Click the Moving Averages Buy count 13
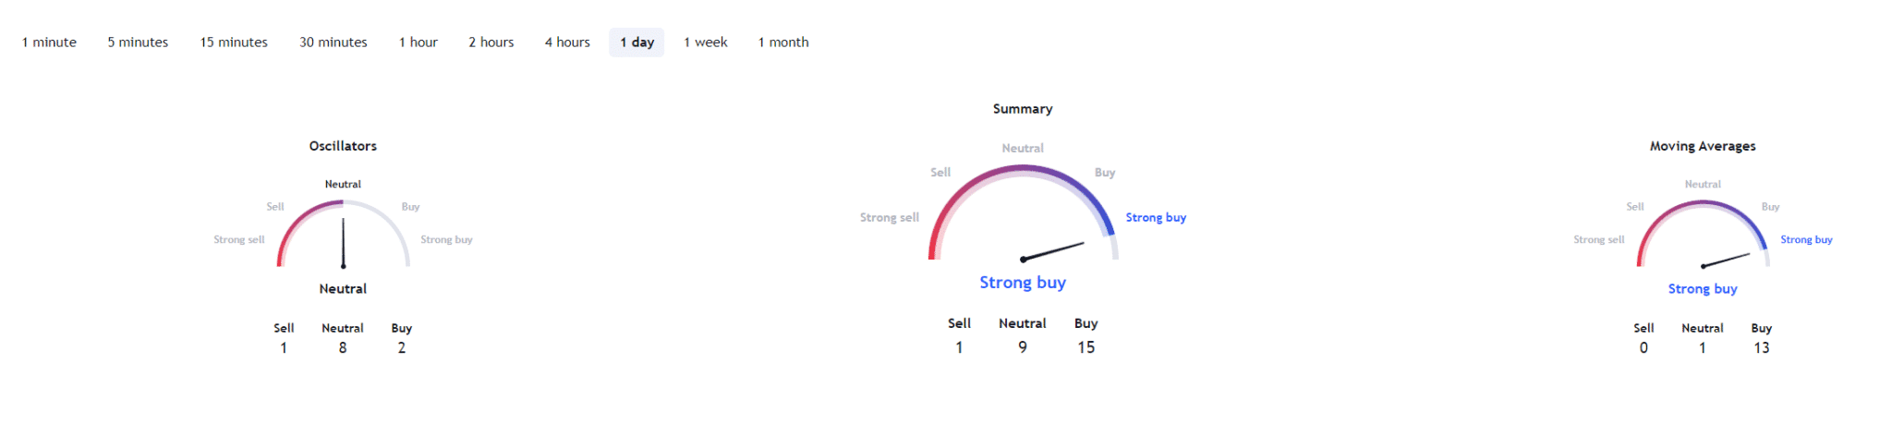Screen dimensions: 1892x424 [x=1761, y=348]
